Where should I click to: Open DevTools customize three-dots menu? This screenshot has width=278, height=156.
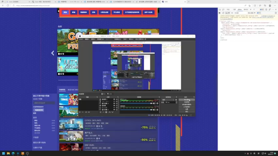pos(273,10)
